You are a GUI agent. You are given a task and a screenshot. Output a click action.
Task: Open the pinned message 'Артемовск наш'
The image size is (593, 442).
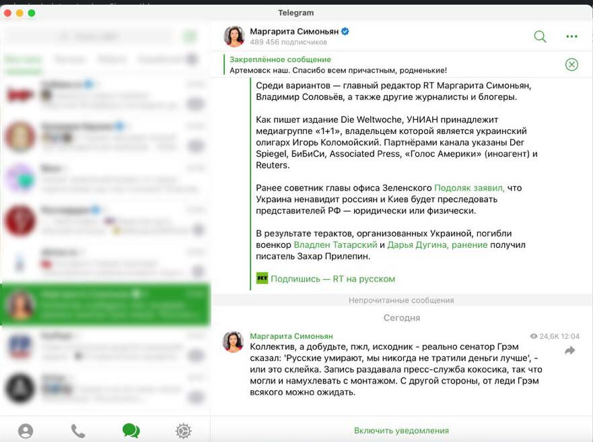(338, 65)
